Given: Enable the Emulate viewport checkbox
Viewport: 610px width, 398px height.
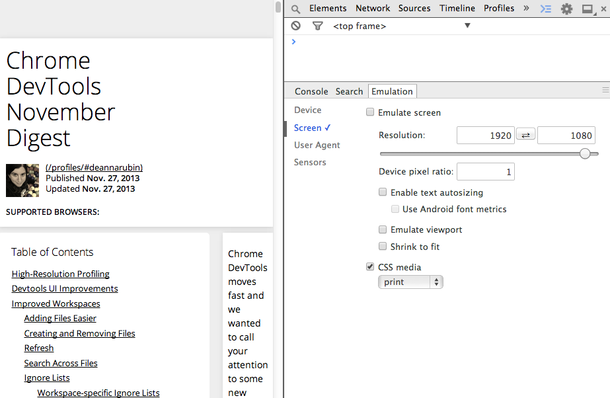Looking at the screenshot, I should coord(383,229).
